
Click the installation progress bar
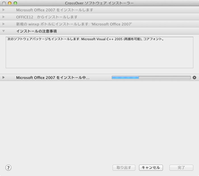151,78
